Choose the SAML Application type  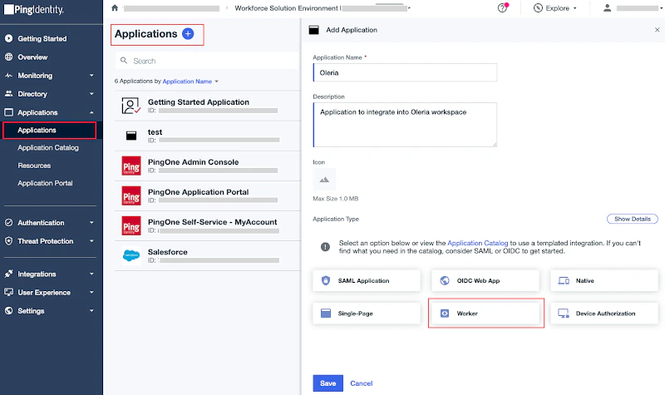click(x=367, y=280)
